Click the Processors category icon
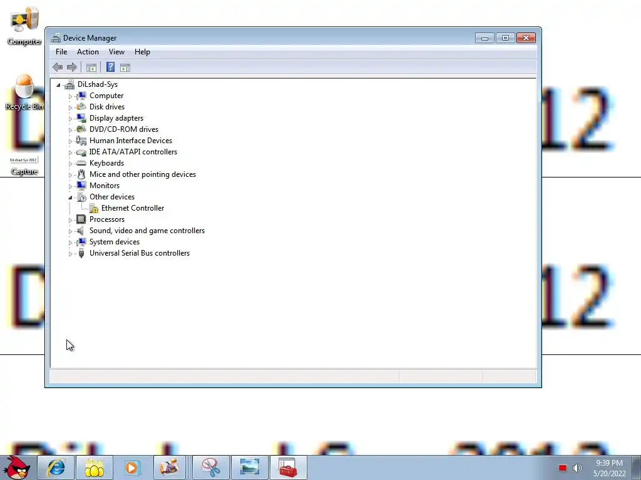This screenshot has width=641, height=480. (x=81, y=219)
